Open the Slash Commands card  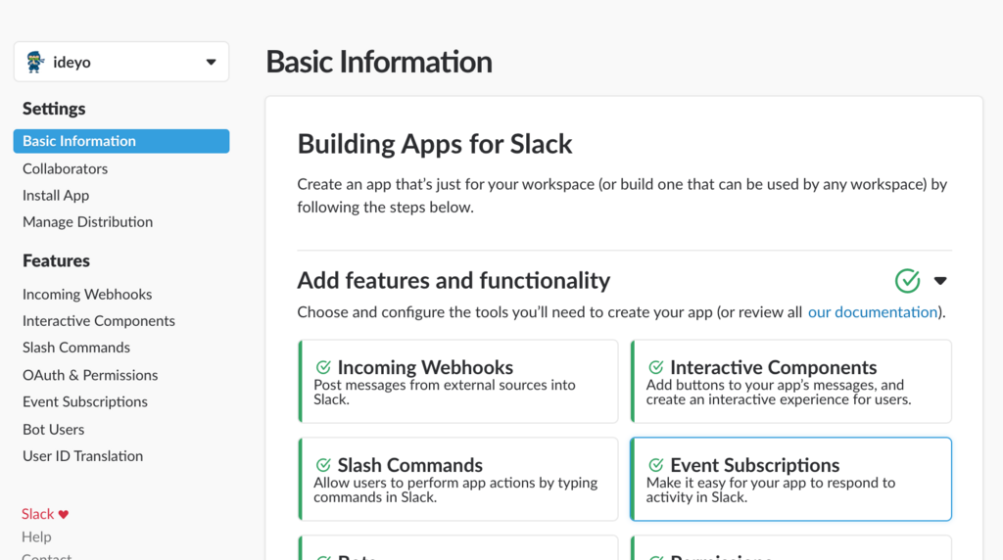tap(458, 480)
